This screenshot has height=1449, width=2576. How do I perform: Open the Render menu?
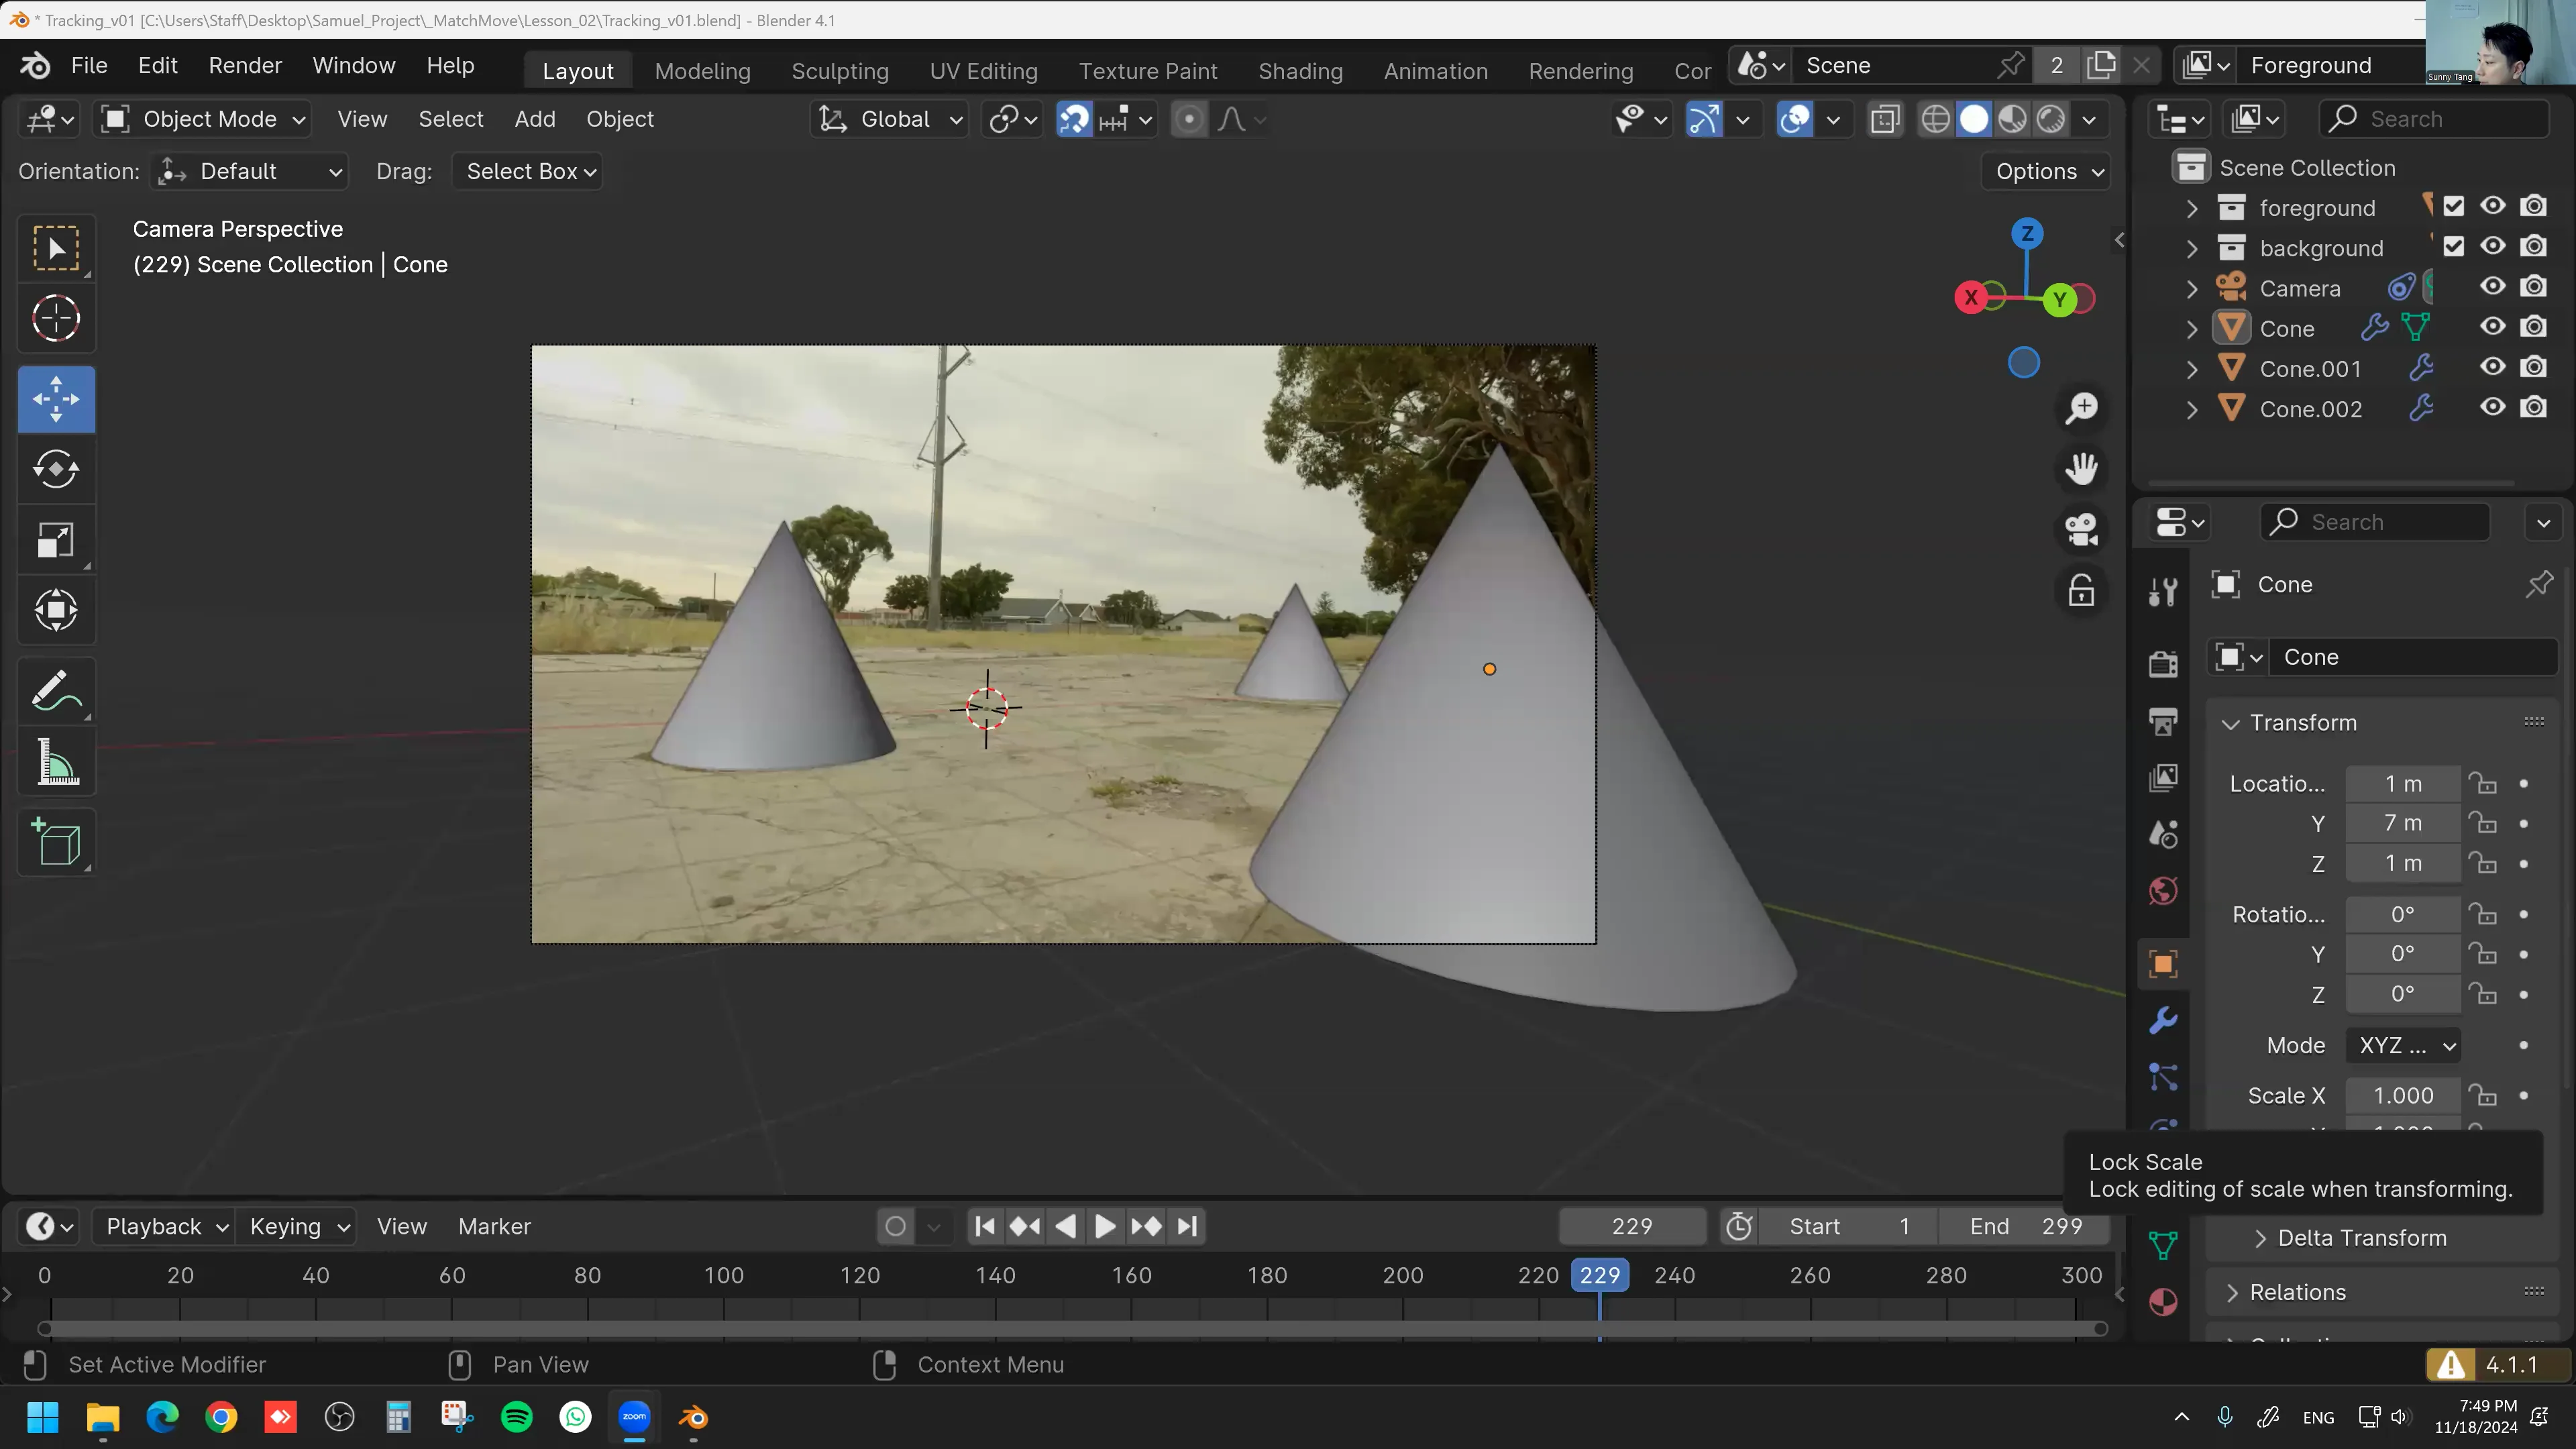pyautogui.click(x=244, y=64)
